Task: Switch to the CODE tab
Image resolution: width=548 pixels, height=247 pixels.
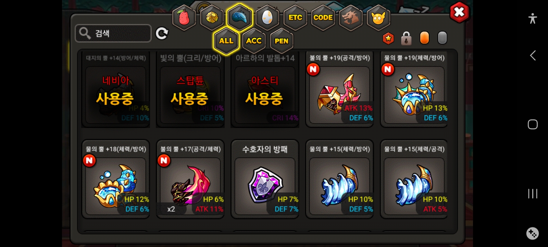Action: [x=323, y=17]
